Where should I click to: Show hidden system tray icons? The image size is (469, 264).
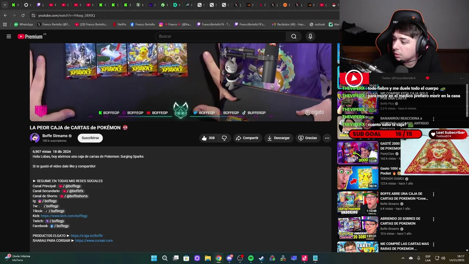(403, 258)
